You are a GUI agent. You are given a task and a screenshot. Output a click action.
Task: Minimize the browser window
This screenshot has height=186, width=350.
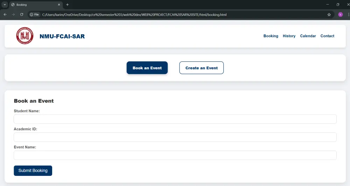tap(328, 5)
